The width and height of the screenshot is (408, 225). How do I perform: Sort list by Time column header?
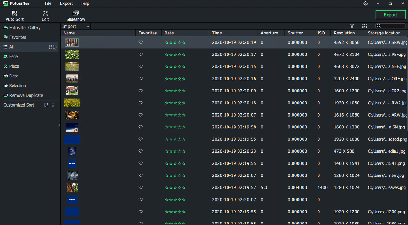(x=217, y=33)
